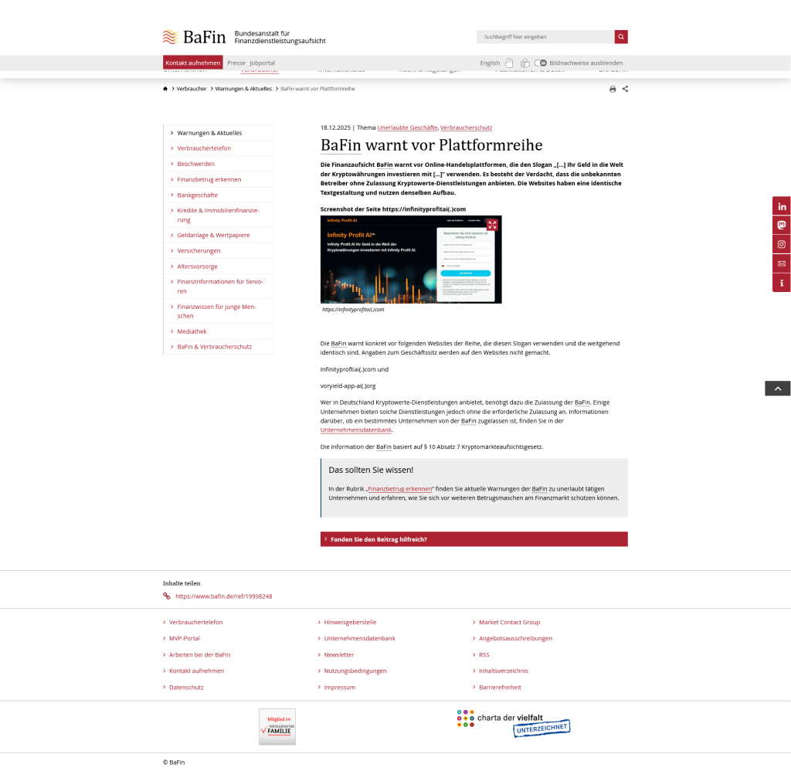Viewport: 791px width, 771px height.
Task: Open the sign language (hand) page icon
Action: click(509, 63)
